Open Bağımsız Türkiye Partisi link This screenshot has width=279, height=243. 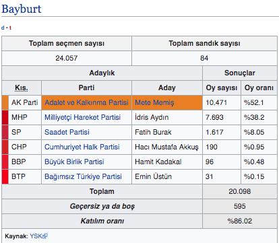click(83, 176)
